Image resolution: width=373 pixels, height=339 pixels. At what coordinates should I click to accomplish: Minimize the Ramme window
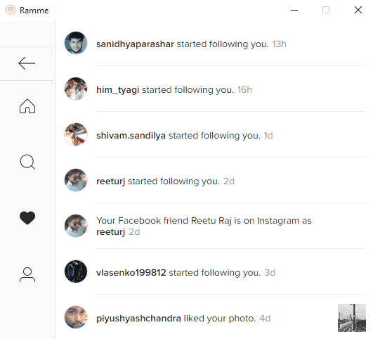coord(294,10)
